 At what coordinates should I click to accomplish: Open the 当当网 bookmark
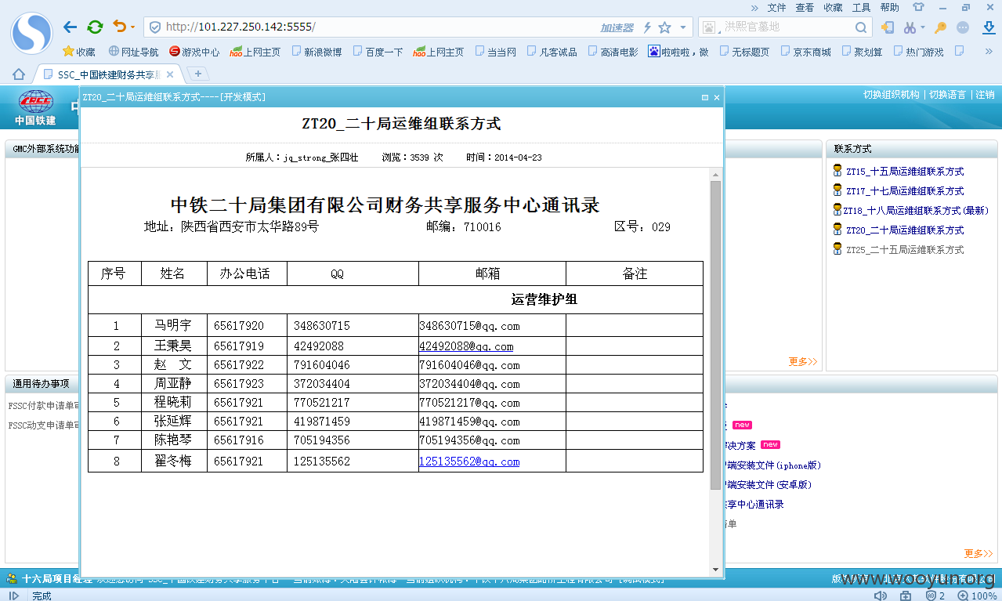[x=495, y=52]
